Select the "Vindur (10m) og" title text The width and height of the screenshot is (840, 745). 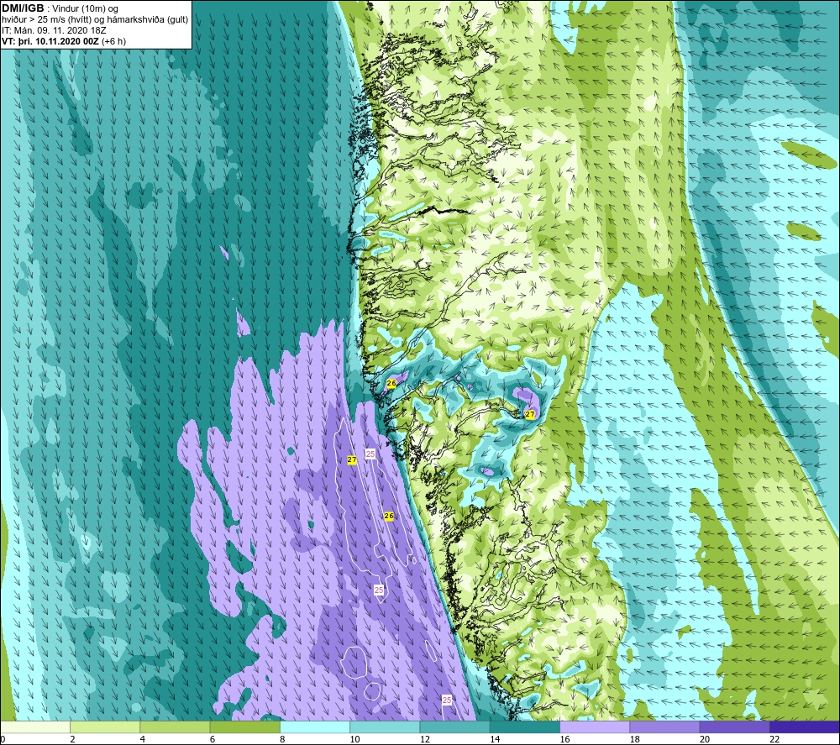pyautogui.click(x=86, y=9)
